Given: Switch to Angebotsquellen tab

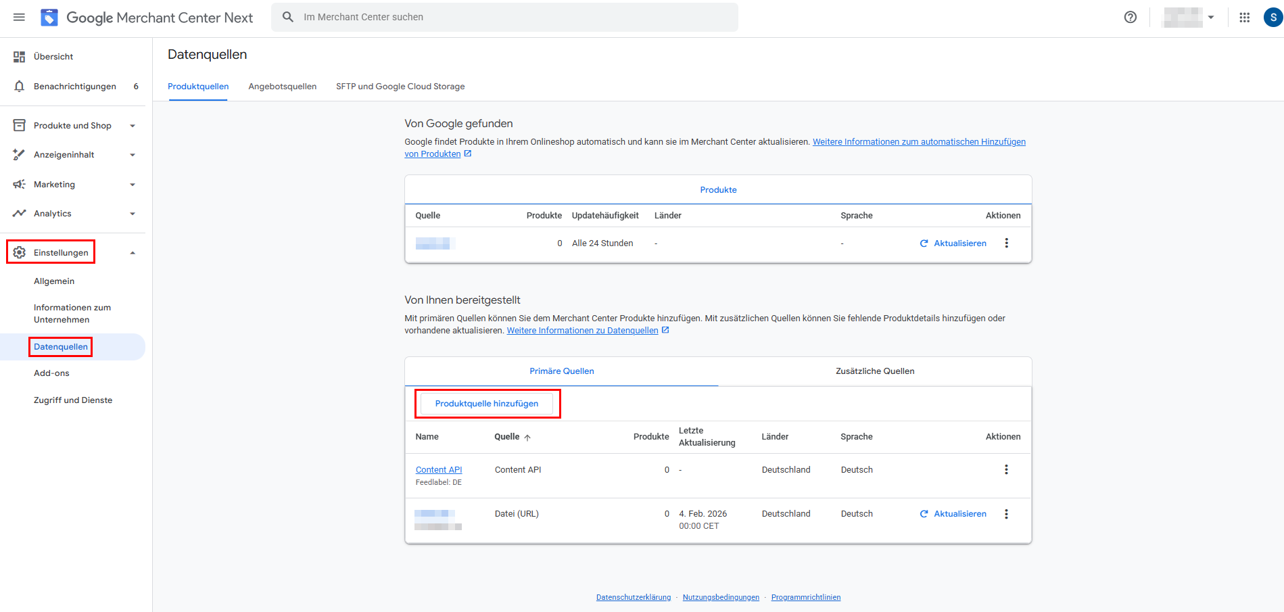Looking at the screenshot, I should click(x=283, y=87).
